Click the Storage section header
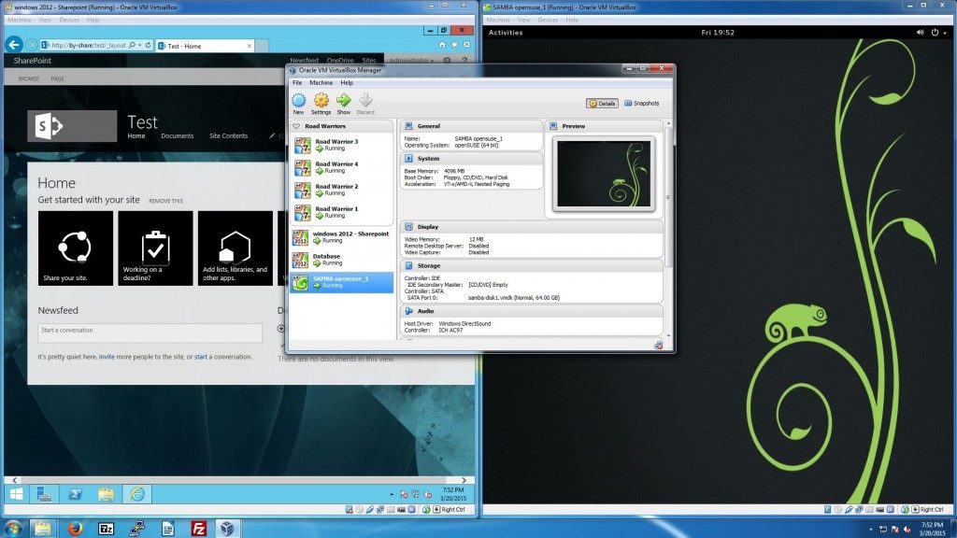Image resolution: width=957 pixels, height=538 pixels. click(x=531, y=266)
